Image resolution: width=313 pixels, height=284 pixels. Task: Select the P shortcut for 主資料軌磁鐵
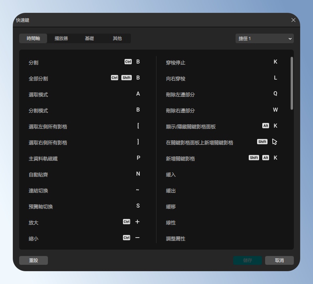click(x=138, y=158)
